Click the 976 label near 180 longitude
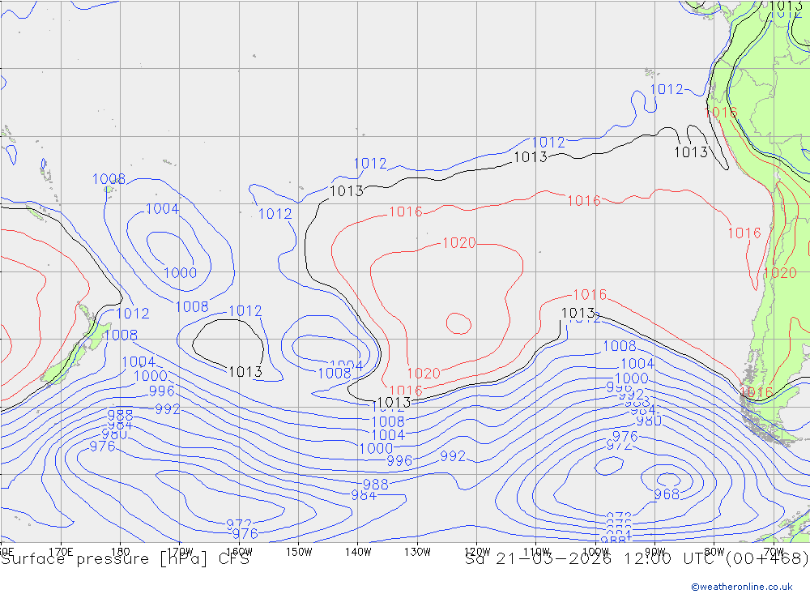The width and height of the screenshot is (810, 594). pyautogui.click(x=103, y=447)
